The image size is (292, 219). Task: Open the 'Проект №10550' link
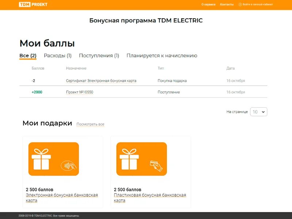tap(80, 92)
